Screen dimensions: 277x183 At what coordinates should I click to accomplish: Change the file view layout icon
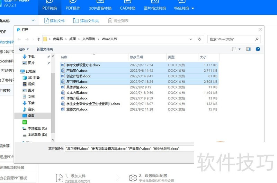pos(234,49)
